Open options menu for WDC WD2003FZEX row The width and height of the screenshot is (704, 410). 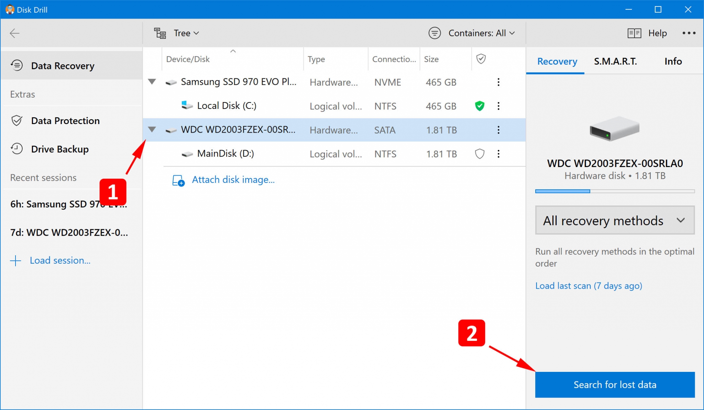498,130
